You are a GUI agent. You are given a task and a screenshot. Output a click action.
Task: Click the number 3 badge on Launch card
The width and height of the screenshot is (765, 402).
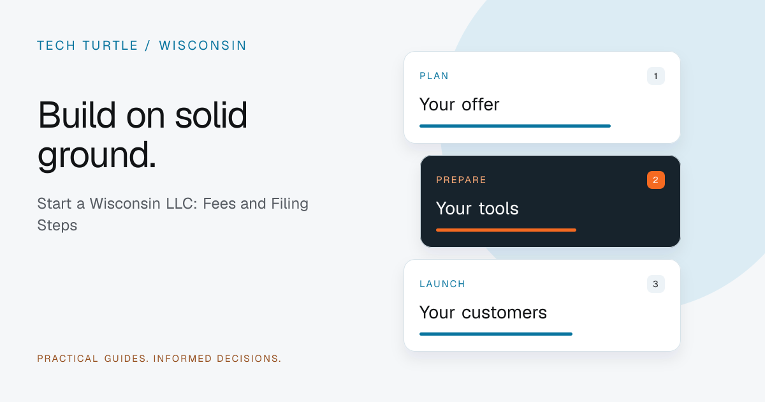point(655,284)
